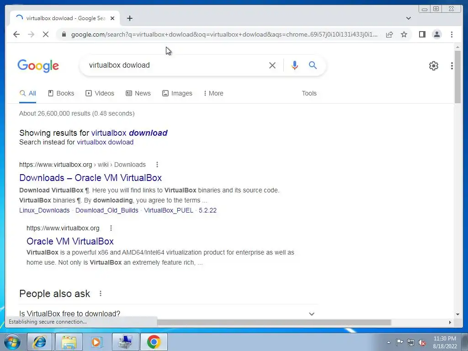The image size is (468, 351).
Task: Open People also ask options
Action: [101, 294]
